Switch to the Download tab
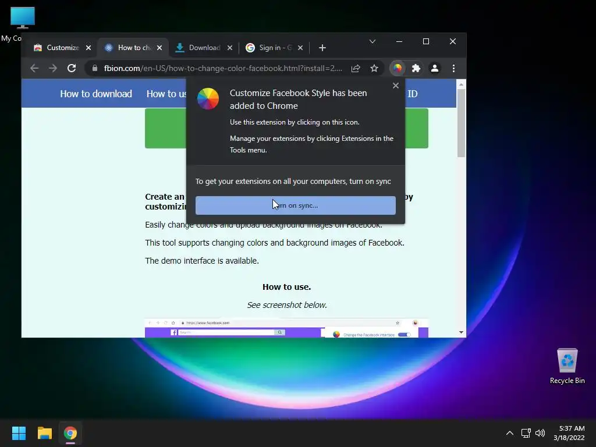 [x=204, y=48]
